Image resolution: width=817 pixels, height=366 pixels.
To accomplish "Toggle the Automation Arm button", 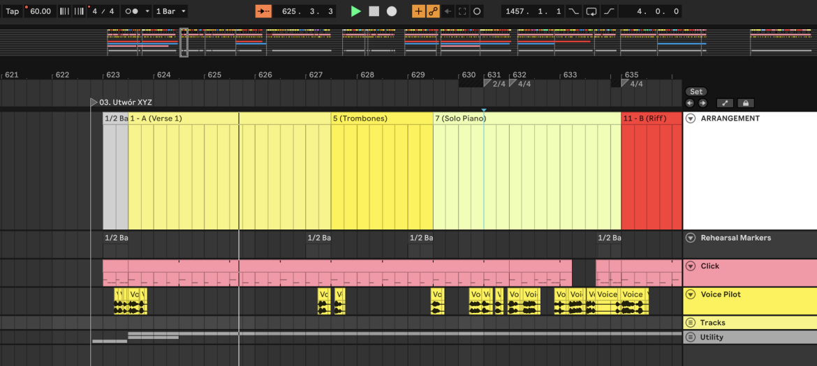I will 433,11.
